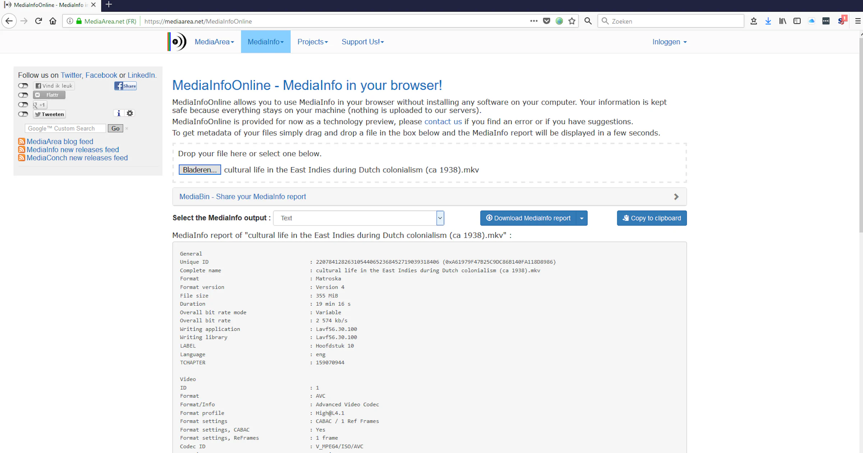
Task: Go to the browser home page icon
Action: 53,21
